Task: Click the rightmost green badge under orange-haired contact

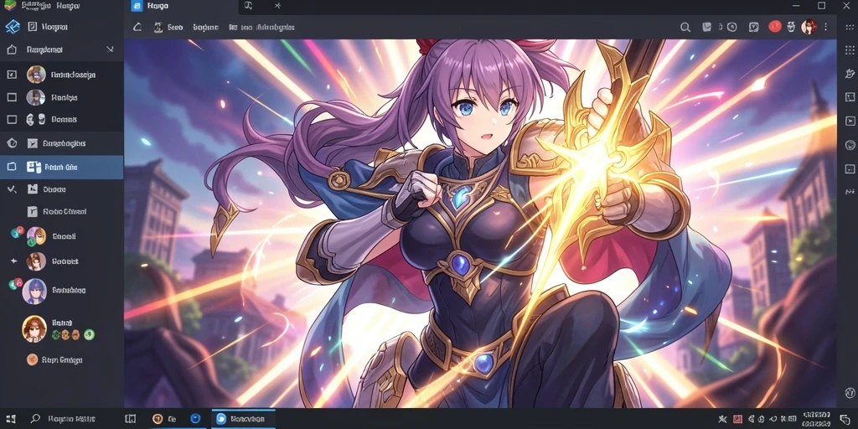Action: (x=89, y=334)
